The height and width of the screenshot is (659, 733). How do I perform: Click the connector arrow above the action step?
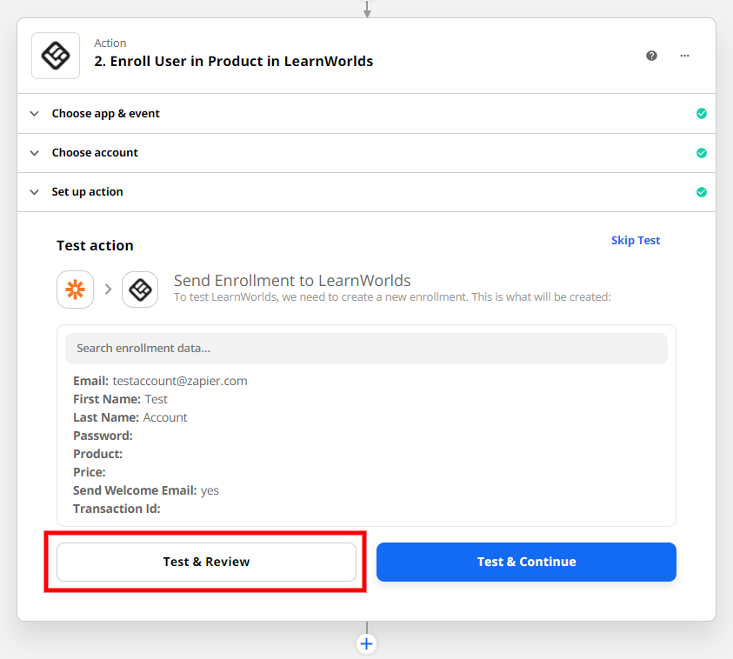pyautogui.click(x=366, y=9)
